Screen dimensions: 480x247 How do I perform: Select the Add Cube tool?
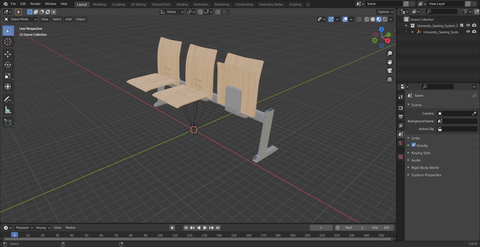[8, 123]
